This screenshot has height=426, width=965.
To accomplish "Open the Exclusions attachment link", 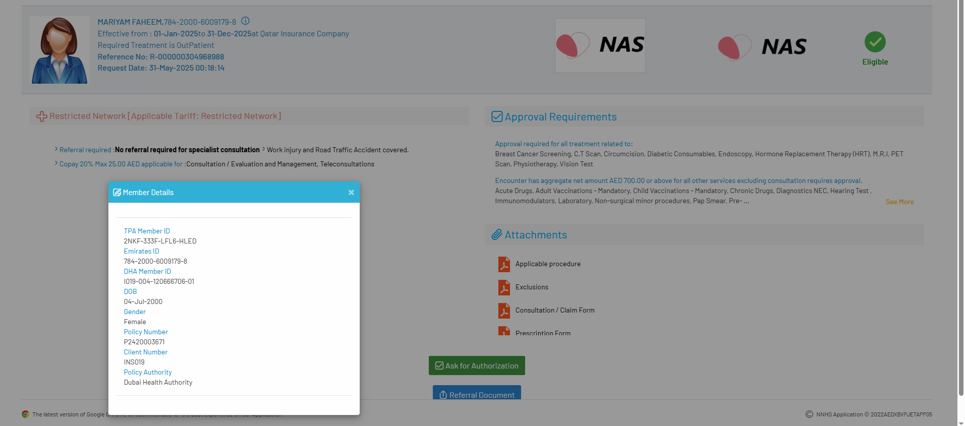I will click(x=532, y=287).
